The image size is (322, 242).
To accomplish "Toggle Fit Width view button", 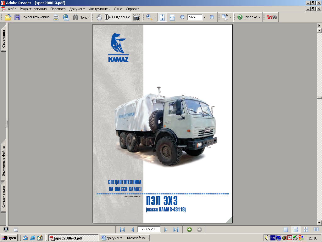I will click(x=172, y=17).
